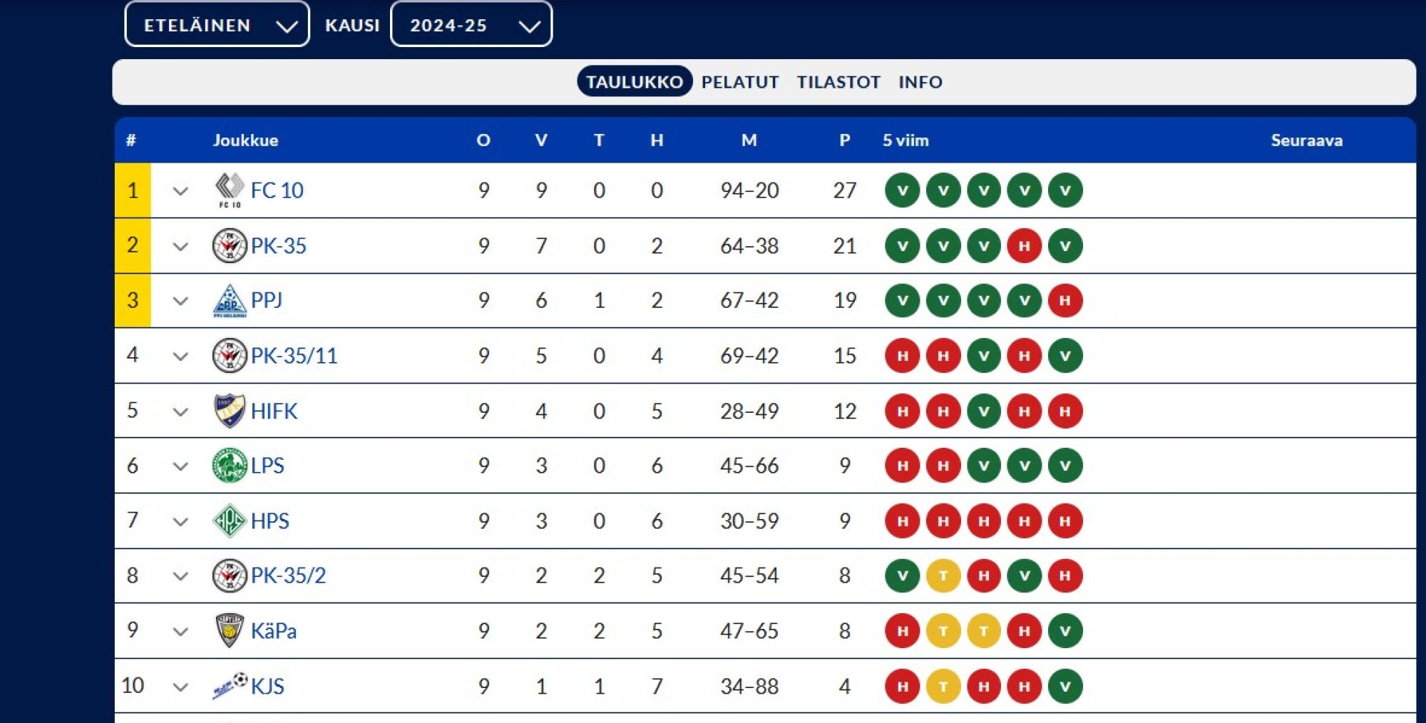
Task: Open the 2024-25 season dropdown
Action: 471,25
